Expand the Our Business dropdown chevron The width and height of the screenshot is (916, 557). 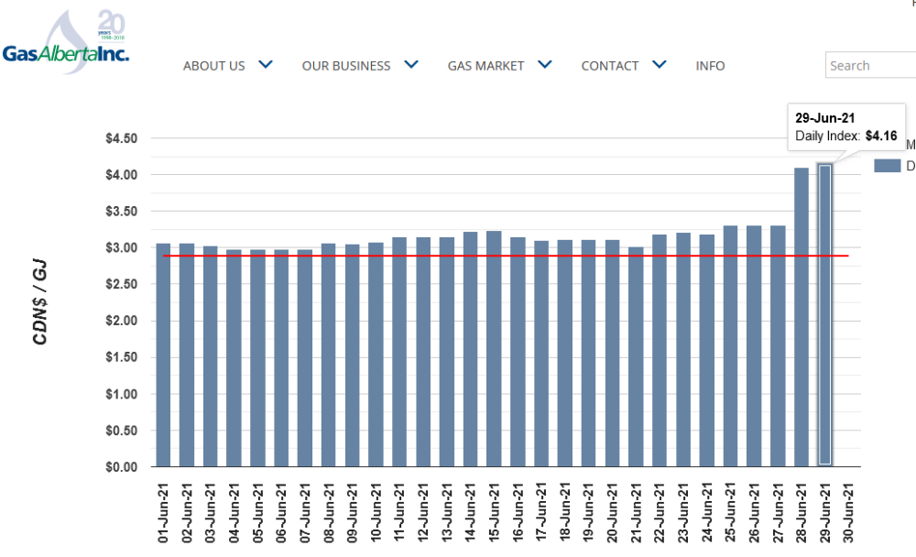[411, 65]
